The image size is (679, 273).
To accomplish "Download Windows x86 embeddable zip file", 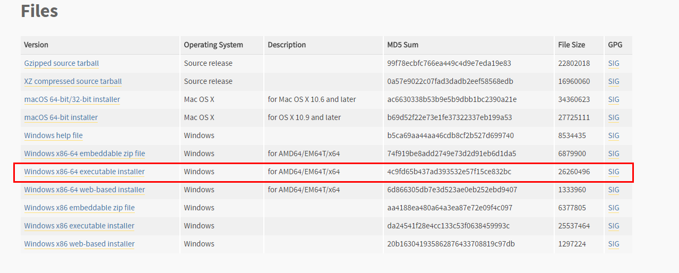I will point(80,208).
